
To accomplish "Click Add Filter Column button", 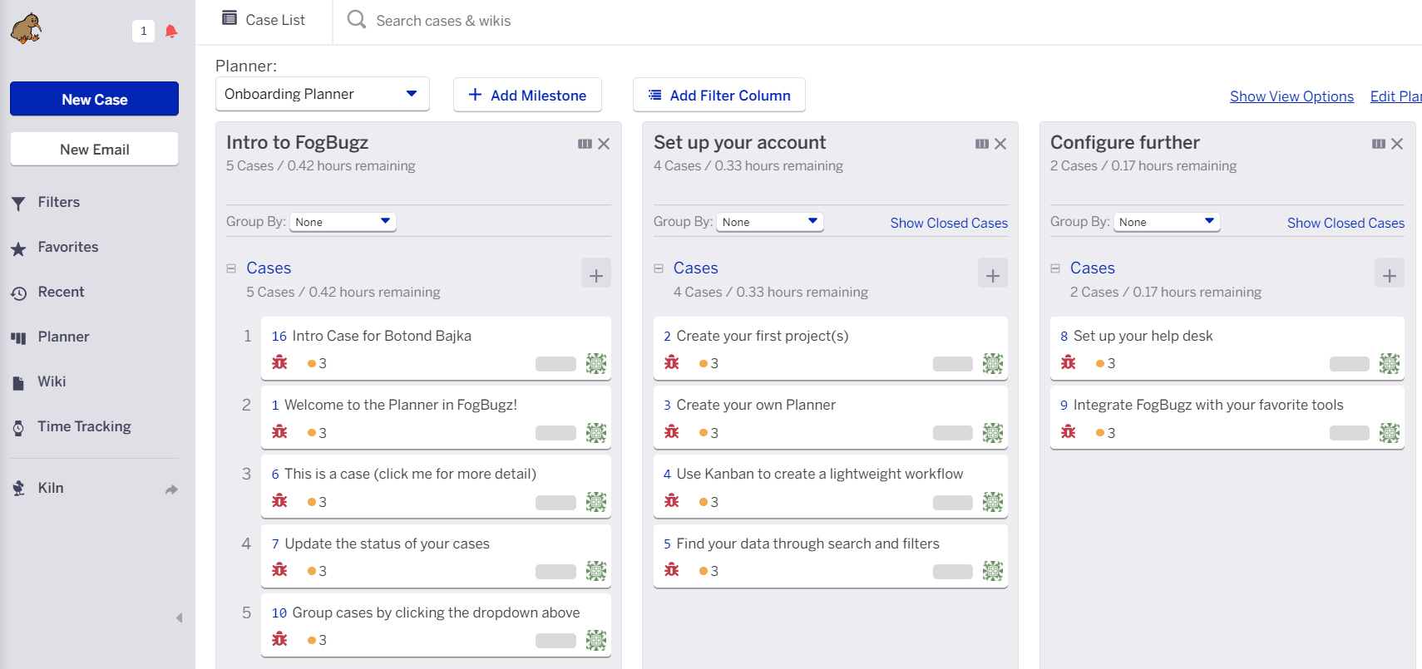I will [719, 95].
